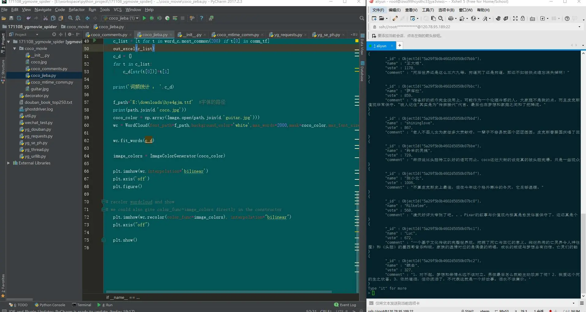Open Xshell address bar history dropdown
The height and width of the screenshot is (312, 586).
pos(579,27)
